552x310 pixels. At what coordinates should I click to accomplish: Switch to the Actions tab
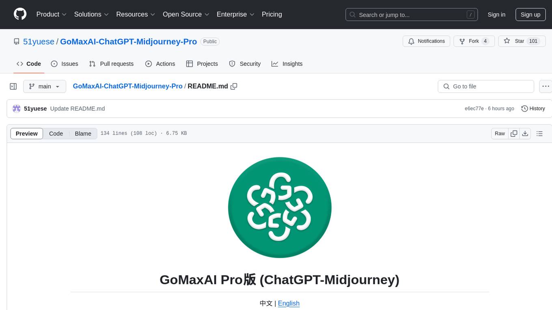point(160,64)
